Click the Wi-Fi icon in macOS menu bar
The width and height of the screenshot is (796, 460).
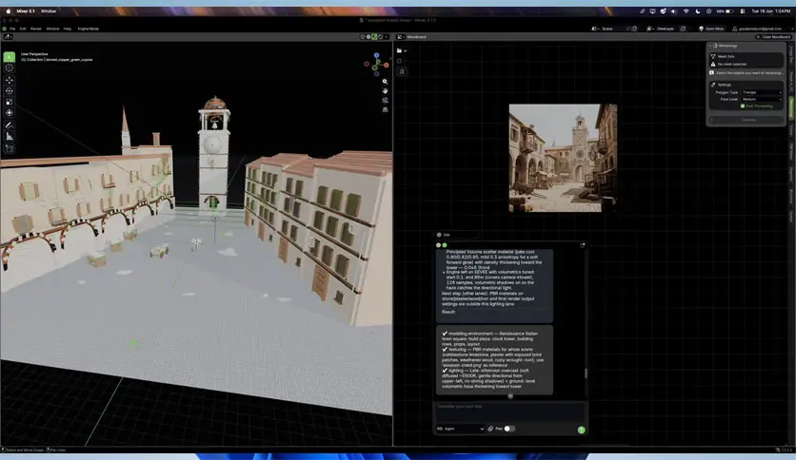(x=686, y=11)
